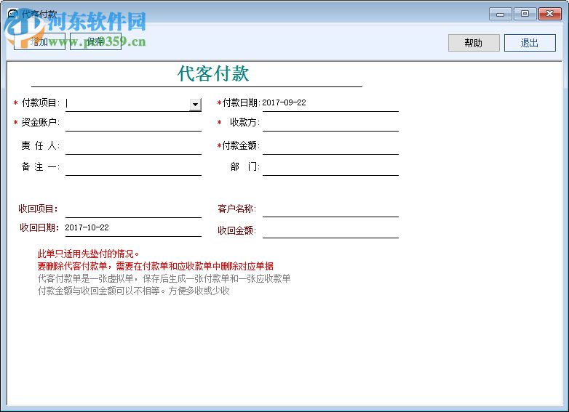Close the 代客付款 window
The image size is (569, 412).
[550, 14]
